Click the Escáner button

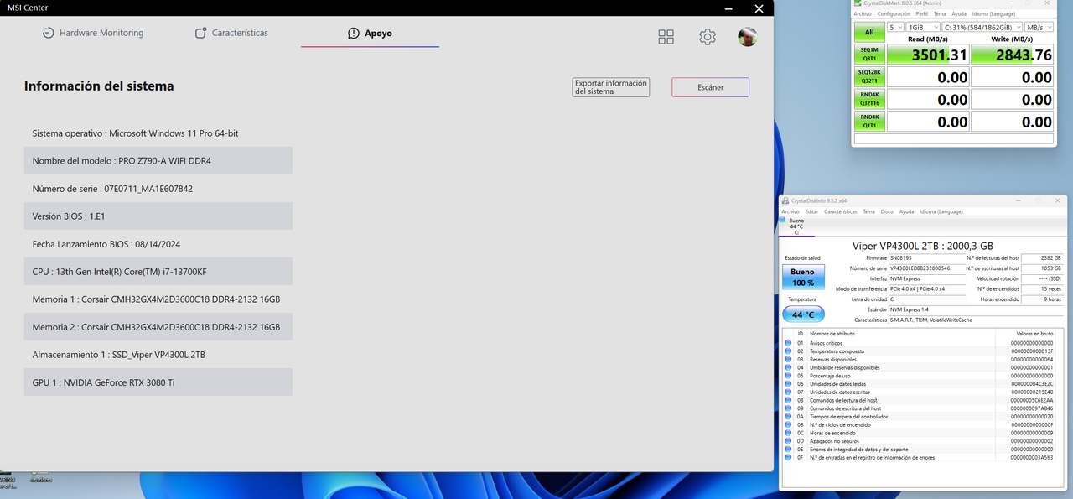710,87
